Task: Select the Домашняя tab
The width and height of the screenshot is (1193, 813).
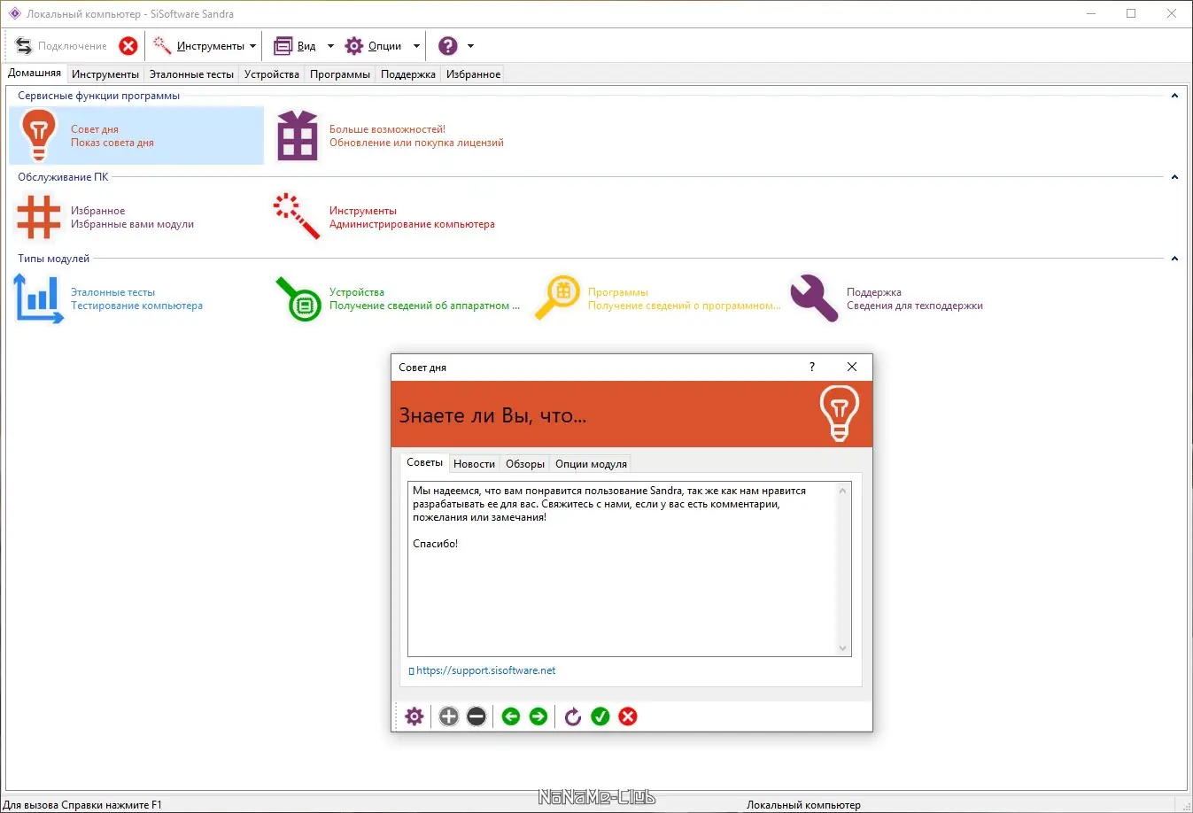Action: (35, 74)
